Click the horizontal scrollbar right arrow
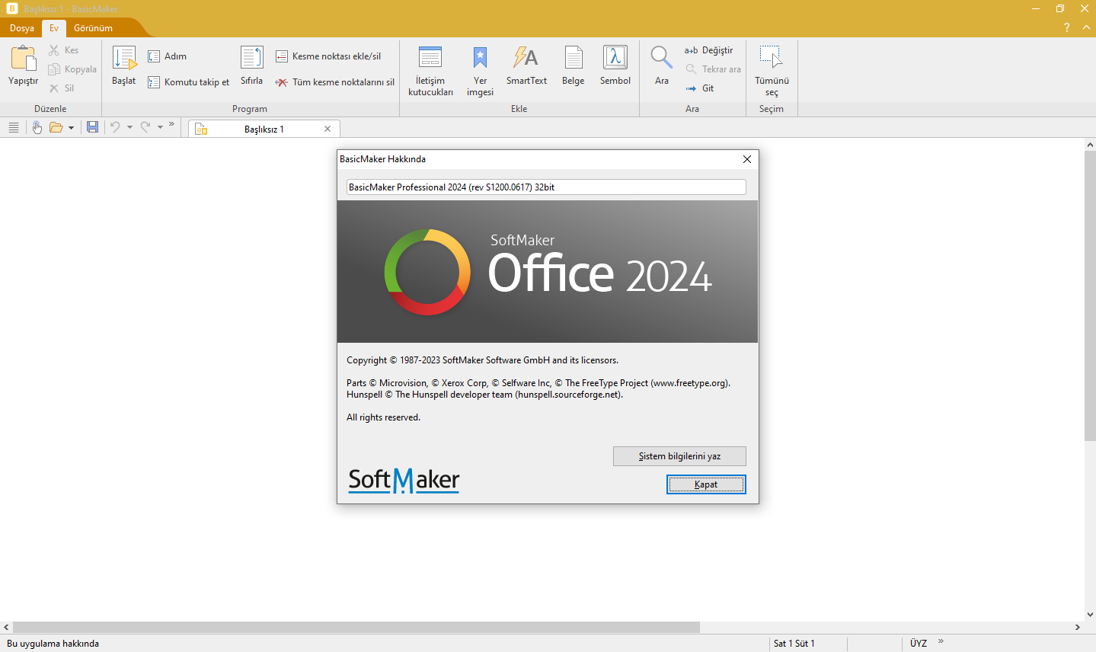 coord(1078,628)
